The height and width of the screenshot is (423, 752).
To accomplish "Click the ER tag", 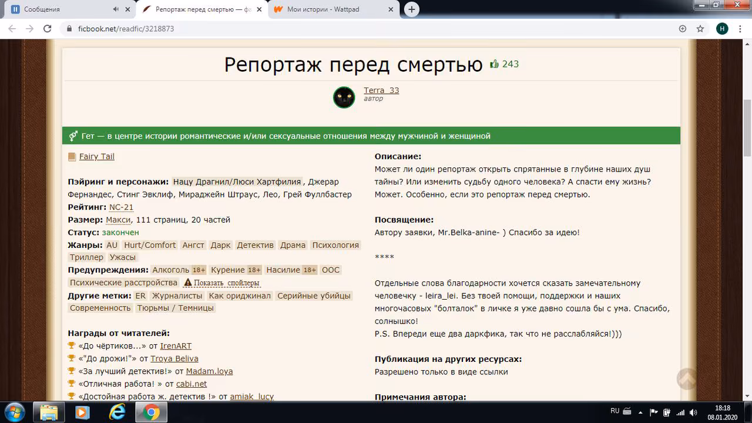I will 140,296.
